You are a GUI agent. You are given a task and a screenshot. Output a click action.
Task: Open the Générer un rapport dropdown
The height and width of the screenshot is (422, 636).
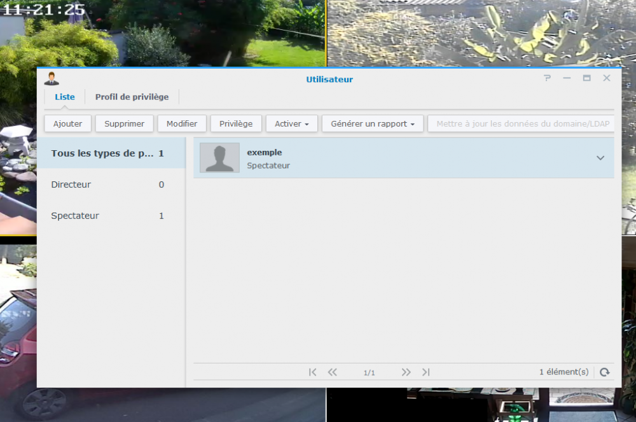(x=372, y=123)
